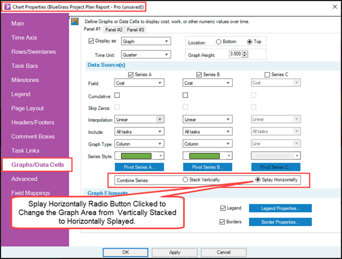Enable the Series C checkbox
342x259 pixels.
click(x=267, y=75)
